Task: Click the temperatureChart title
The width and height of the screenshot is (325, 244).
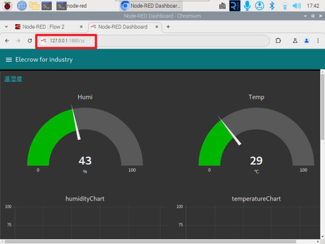Action: [x=256, y=199]
